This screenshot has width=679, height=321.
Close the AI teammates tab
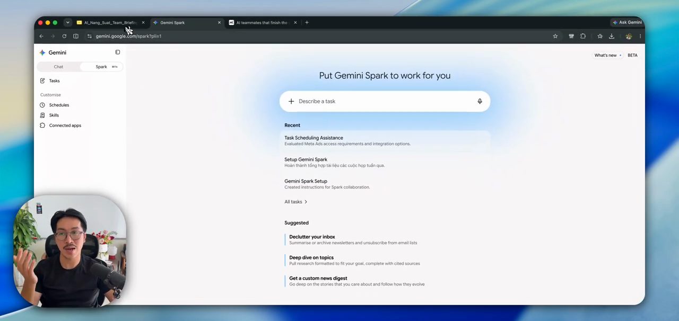[295, 23]
